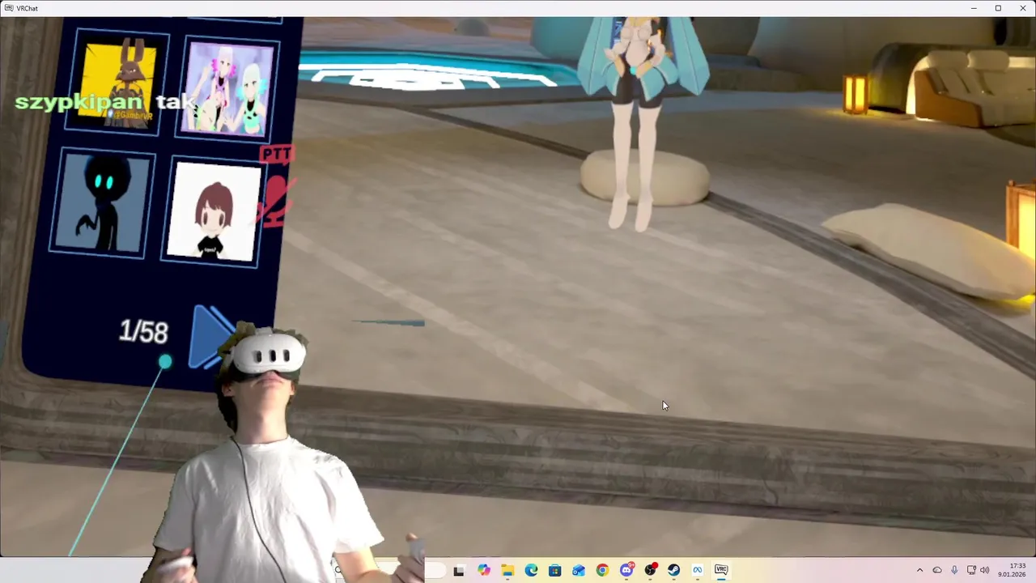
Task: Switch to VRChat taskbar icon
Action: [x=721, y=570]
